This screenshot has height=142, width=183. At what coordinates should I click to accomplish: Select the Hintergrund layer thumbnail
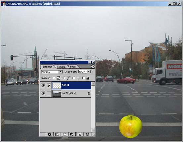point(57,93)
